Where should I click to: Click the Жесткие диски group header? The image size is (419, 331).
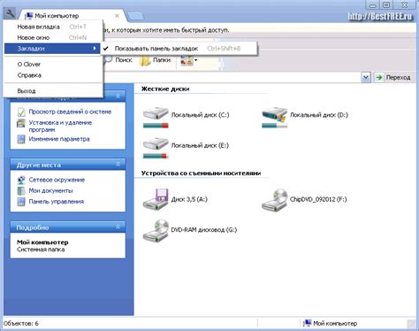click(165, 89)
